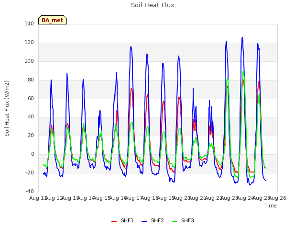Click the Aug 19 x-axis label
The width and height of the screenshot is (306, 230).
[166, 198]
